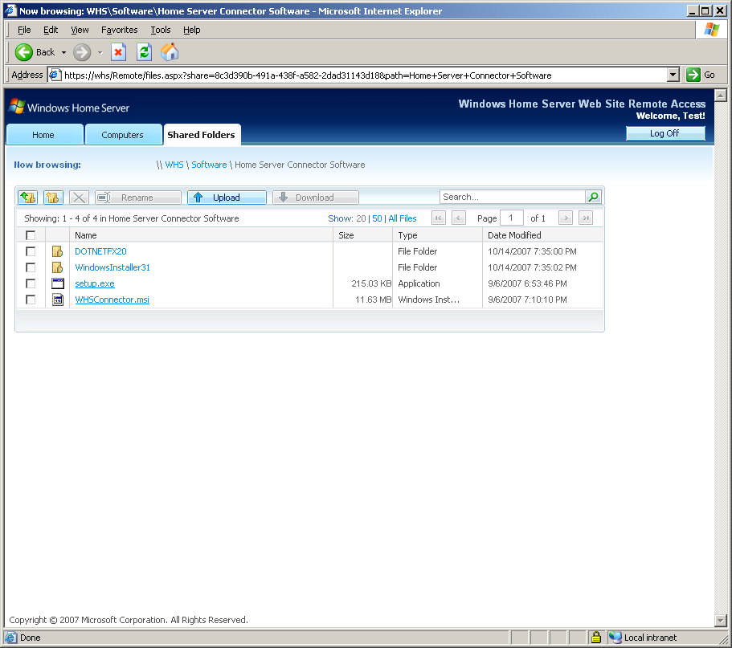Open the Back button history dropdown arrow

pos(63,53)
